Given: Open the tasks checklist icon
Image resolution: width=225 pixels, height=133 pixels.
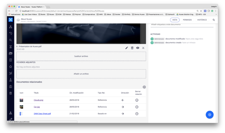Looking at the screenshot, I should [x=11, y=60].
